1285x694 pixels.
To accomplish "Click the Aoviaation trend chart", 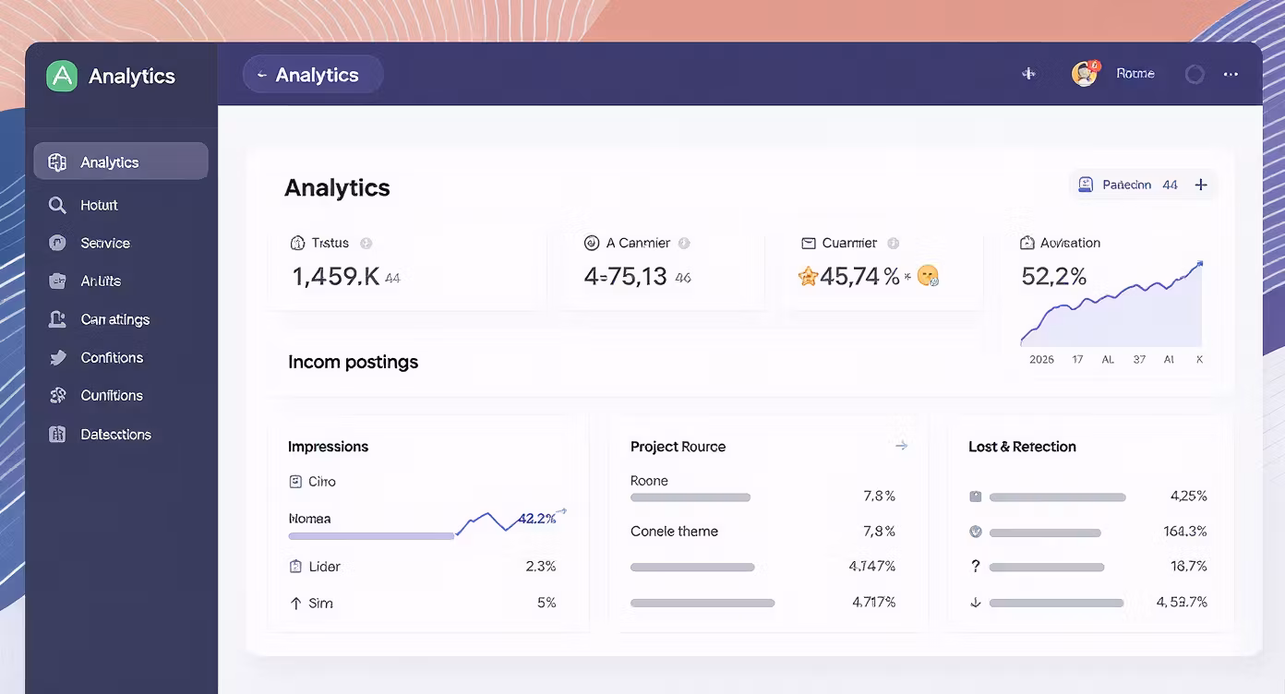I will (x=1111, y=304).
